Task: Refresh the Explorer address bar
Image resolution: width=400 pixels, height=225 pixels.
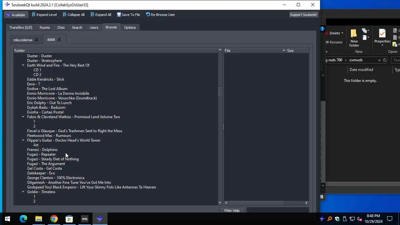Action: point(385,60)
